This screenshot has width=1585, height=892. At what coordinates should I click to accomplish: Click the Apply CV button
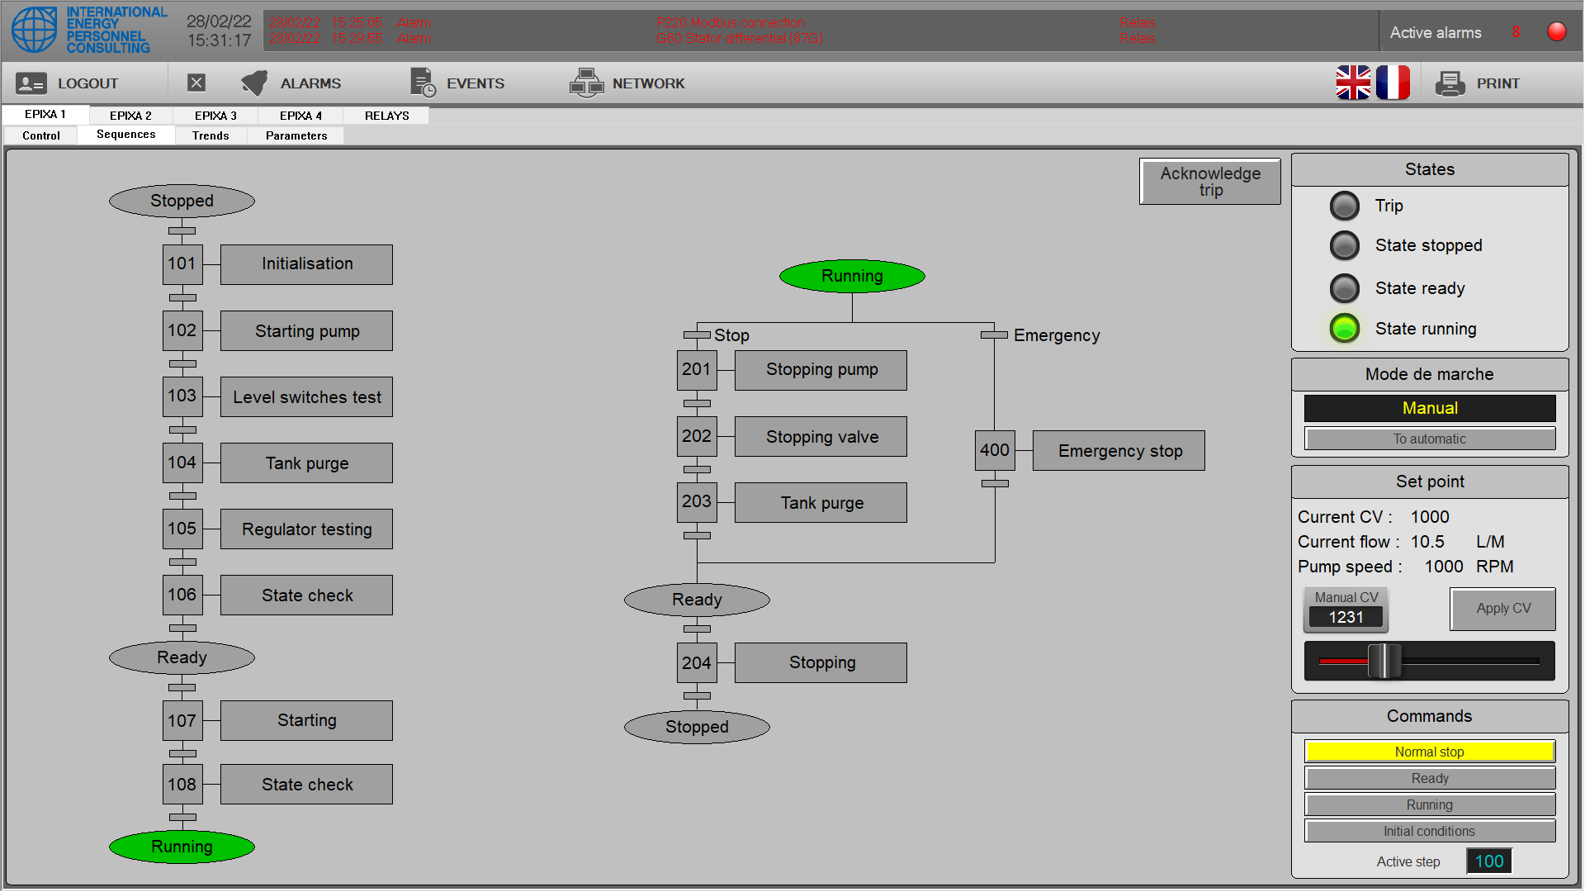point(1502,609)
